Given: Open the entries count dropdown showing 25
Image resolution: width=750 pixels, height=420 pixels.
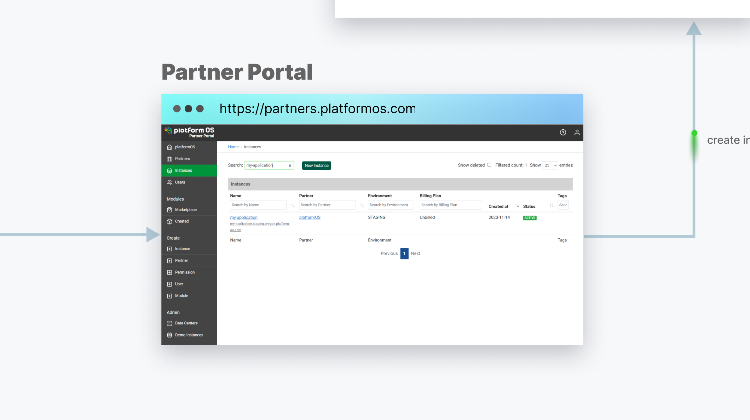Looking at the screenshot, I should pos(550,165).
